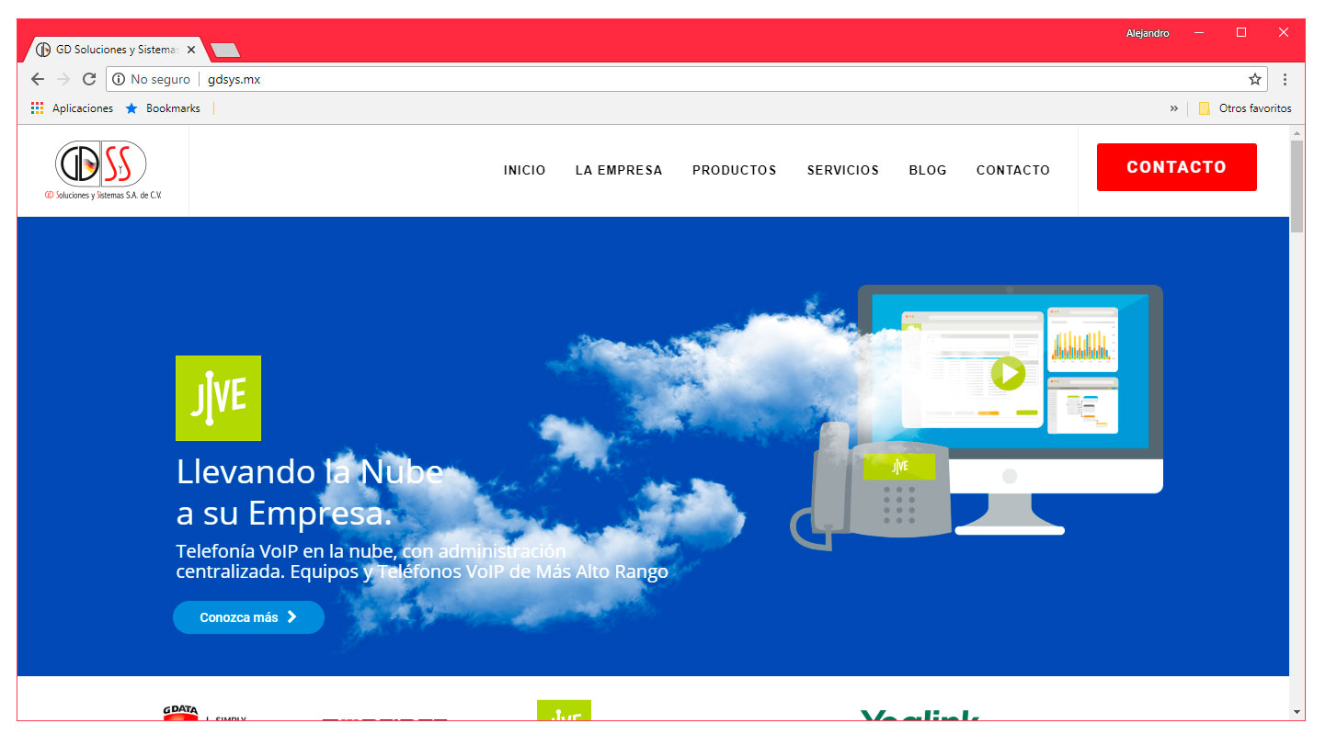This screenshot has width=1337, height=735.
Task: Open the PRODUCTOS menu
Action: coord(734,170)
